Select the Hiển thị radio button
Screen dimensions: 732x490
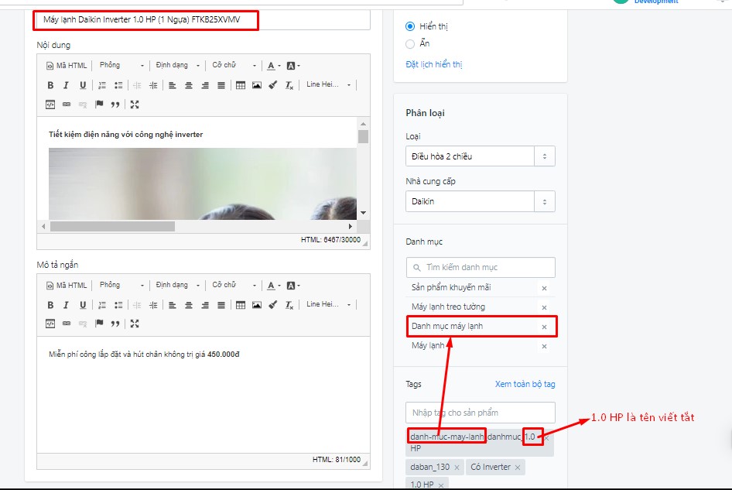click(x=410, y=26)
